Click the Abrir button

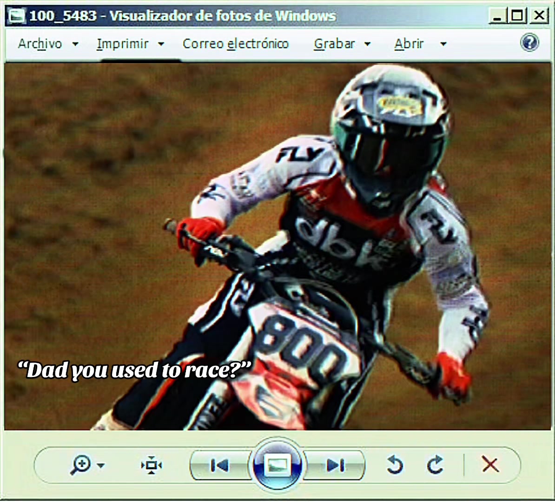[409, 44]
